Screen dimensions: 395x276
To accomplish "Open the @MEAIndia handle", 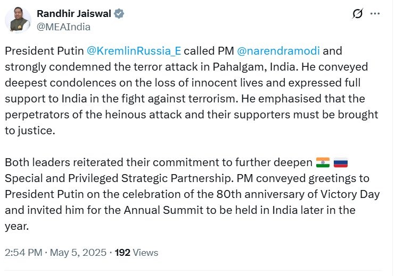I will [x=63, y=27].
